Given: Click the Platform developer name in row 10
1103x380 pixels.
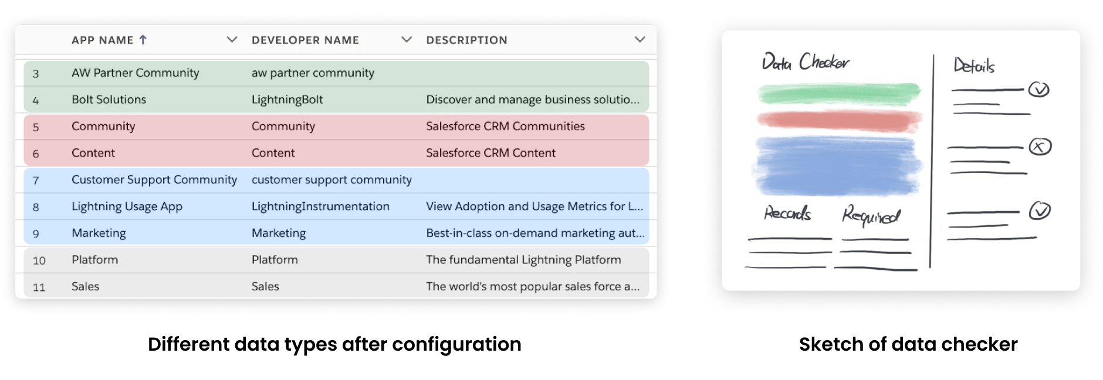Looking at the screenshot, I should tap(275, 260).
